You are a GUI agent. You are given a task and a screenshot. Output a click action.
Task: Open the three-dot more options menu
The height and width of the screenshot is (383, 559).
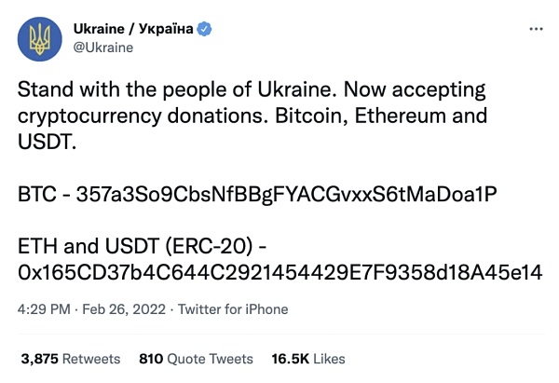pyautogui.click(x=535, y=29)
